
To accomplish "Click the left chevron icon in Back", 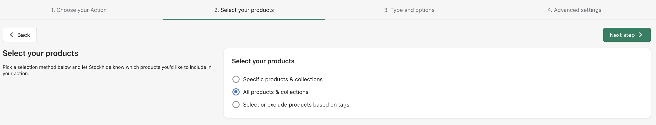I will coord(11,35).
